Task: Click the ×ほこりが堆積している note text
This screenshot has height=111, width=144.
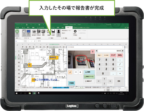Action: (x=45, y=80)
